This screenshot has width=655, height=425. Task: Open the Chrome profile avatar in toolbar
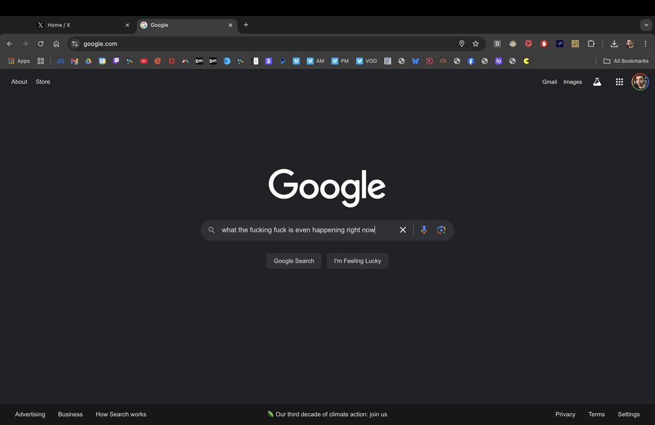[630, 44]
